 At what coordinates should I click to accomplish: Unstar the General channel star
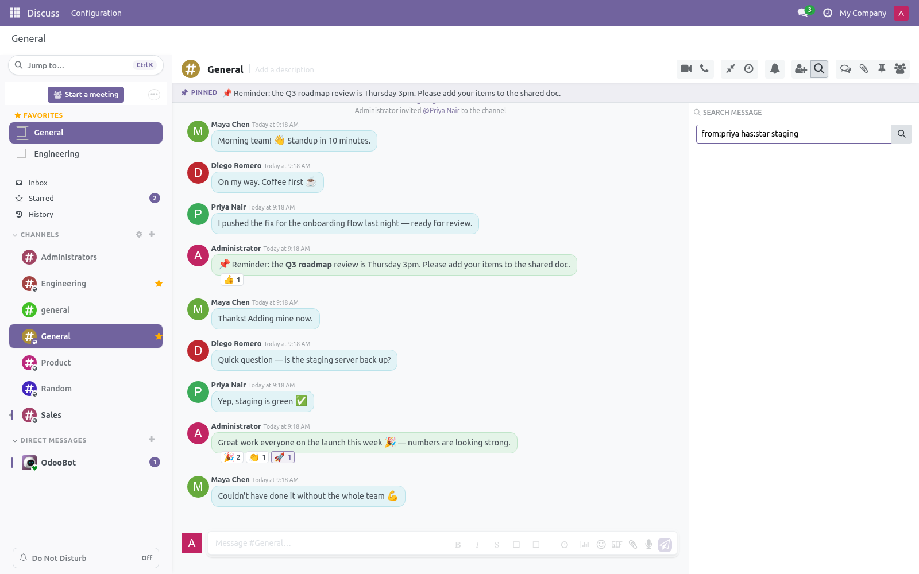pos(159,336)
